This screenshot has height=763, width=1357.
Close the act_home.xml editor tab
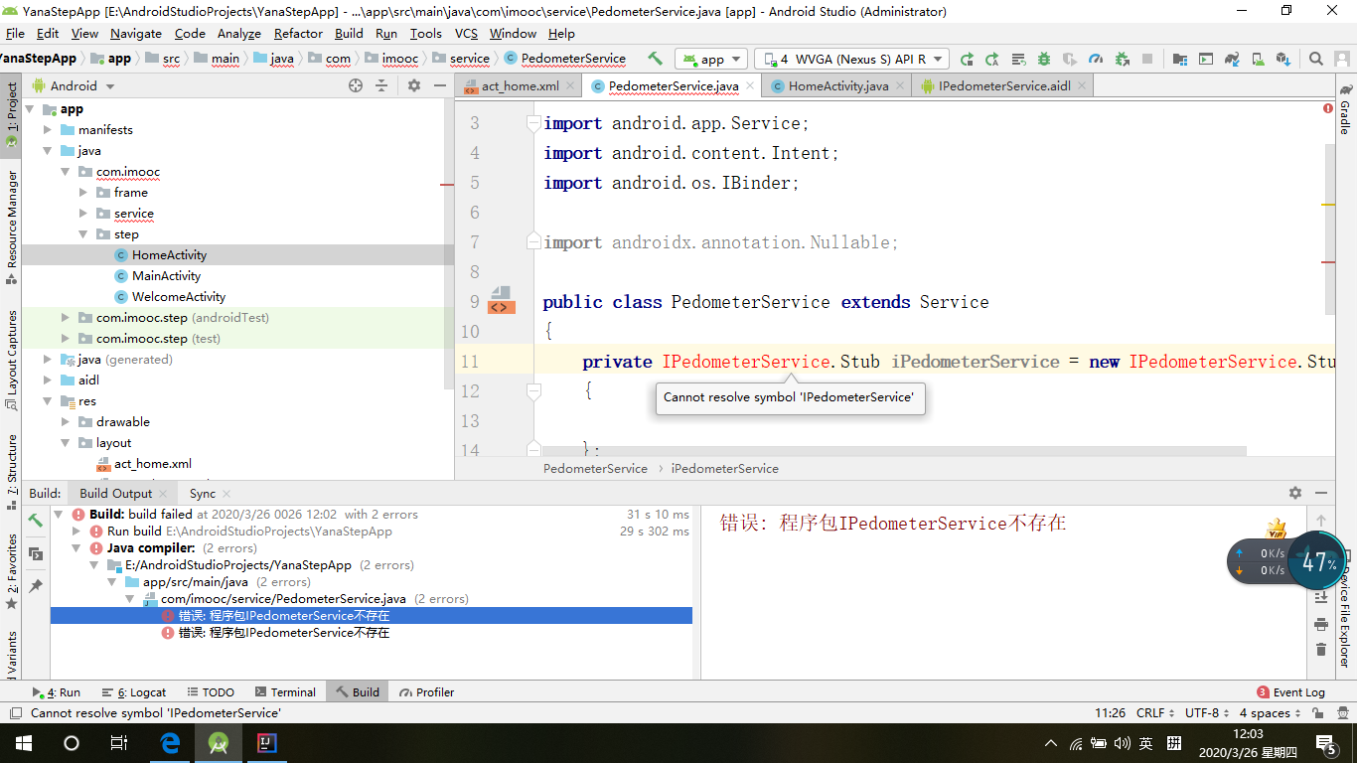570,86
